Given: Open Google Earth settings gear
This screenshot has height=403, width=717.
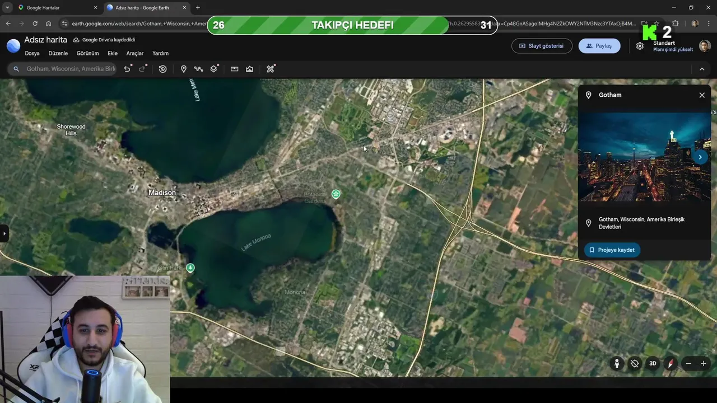Looking at the screenshot, I should 640,46.
